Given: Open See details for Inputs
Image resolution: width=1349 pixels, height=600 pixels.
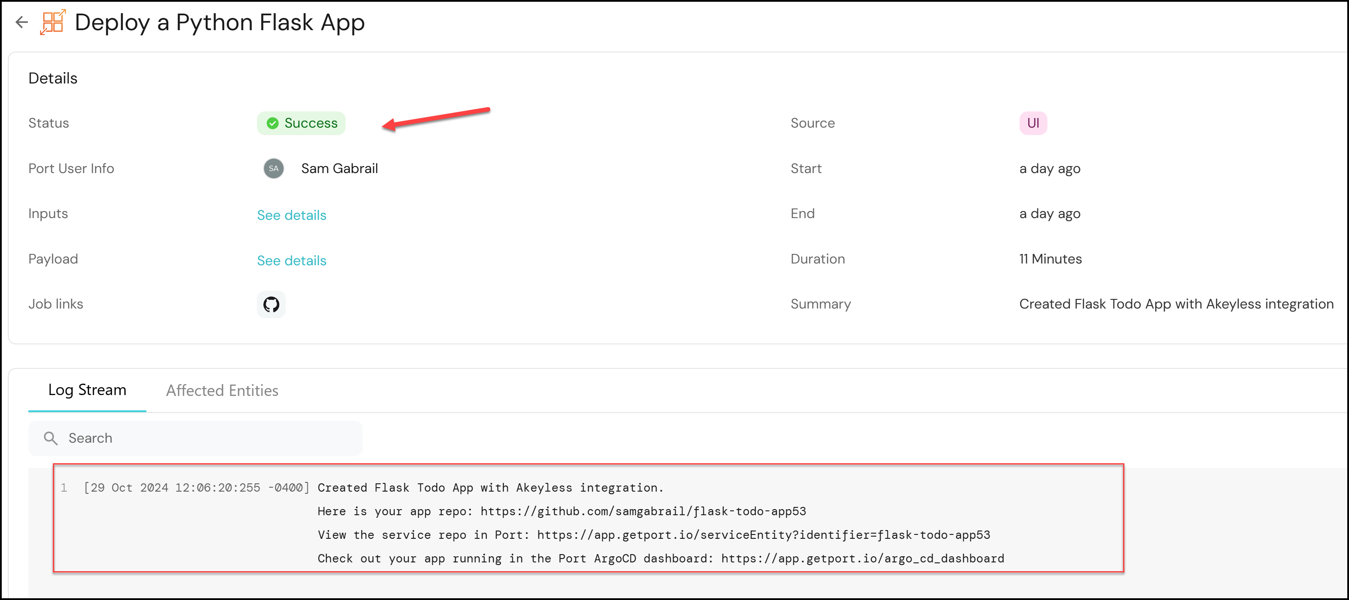Looking at the screenshot, I should click(x=291, y=215).
